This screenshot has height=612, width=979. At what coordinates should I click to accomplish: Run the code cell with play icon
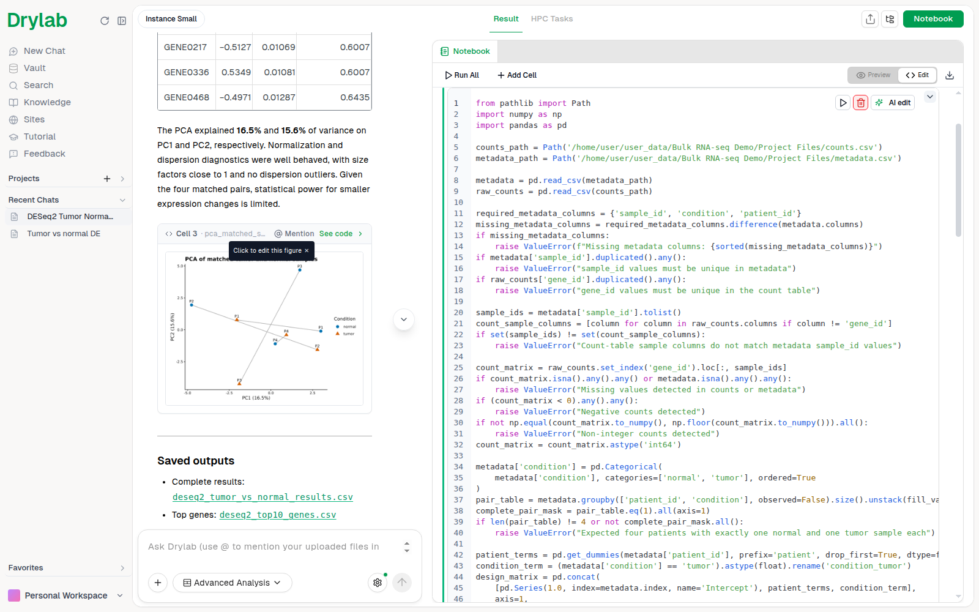(x=843, y=103)
